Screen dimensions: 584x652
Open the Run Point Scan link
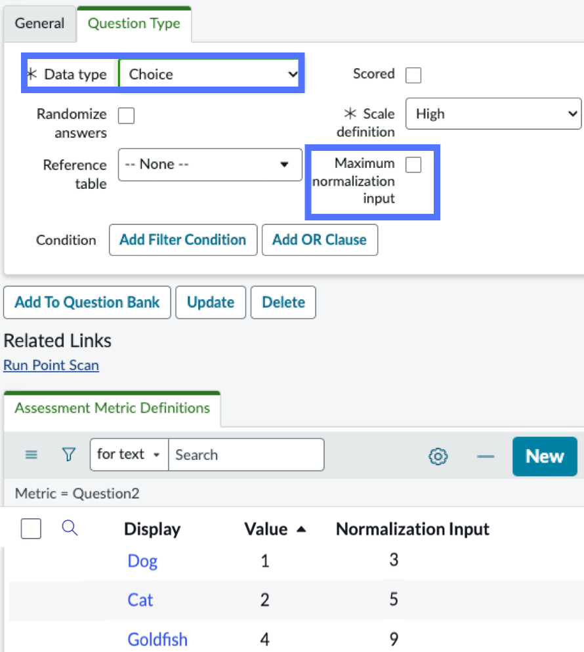click(x=51, y=365)
